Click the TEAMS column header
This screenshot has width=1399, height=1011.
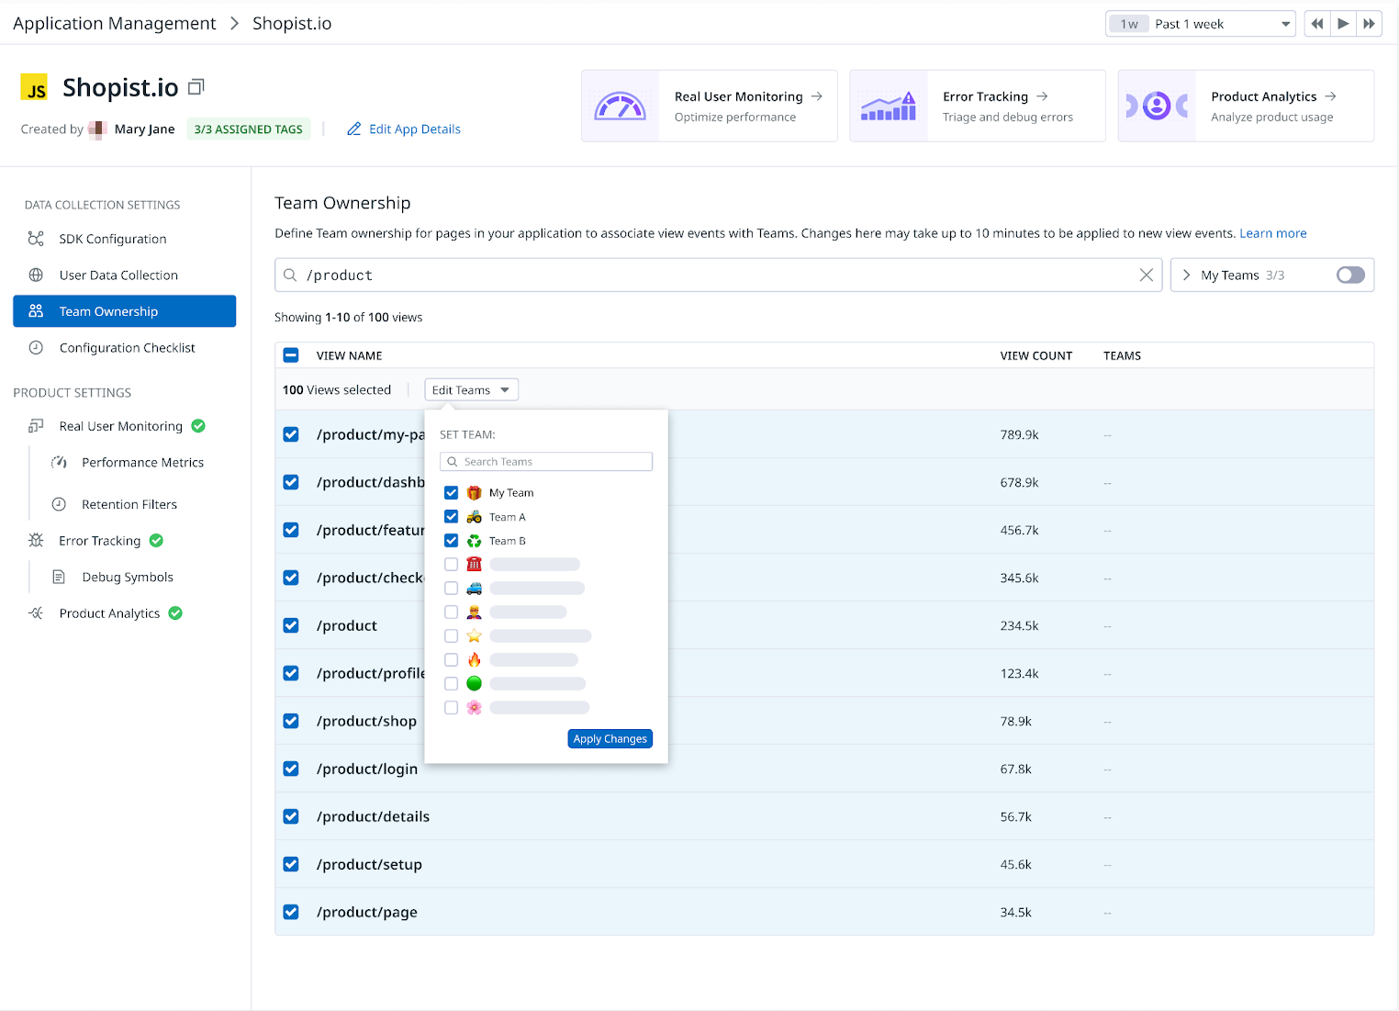pos(1122,355)
